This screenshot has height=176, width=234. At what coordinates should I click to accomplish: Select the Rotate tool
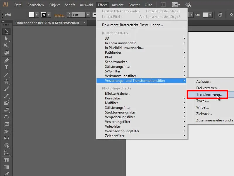click(x=6, y=117)
